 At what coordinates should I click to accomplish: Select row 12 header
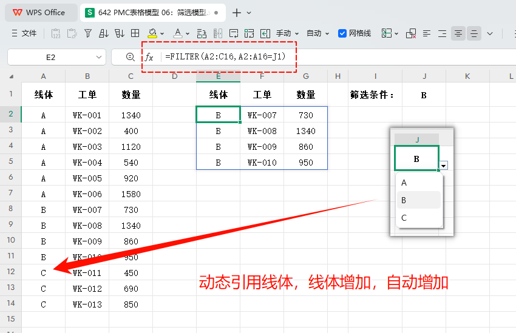11,272
